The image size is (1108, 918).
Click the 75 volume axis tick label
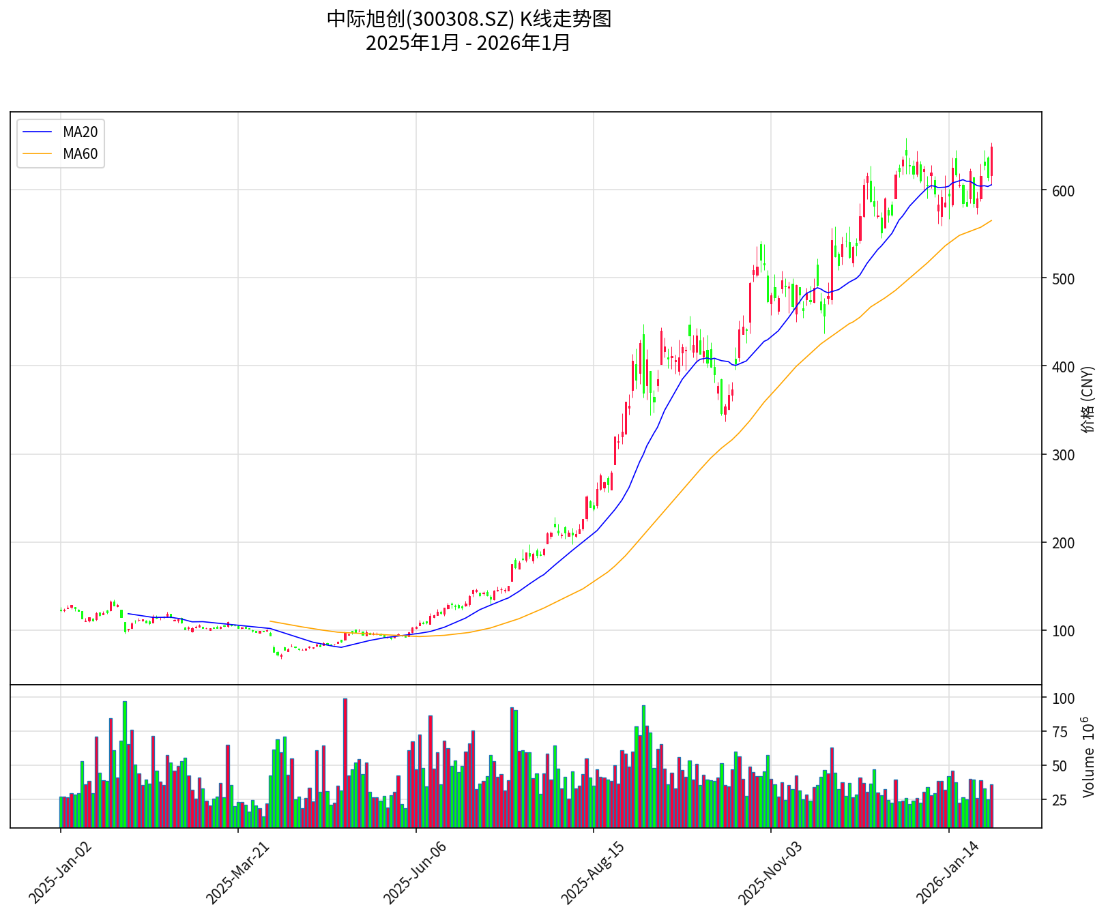point(1060,732)
